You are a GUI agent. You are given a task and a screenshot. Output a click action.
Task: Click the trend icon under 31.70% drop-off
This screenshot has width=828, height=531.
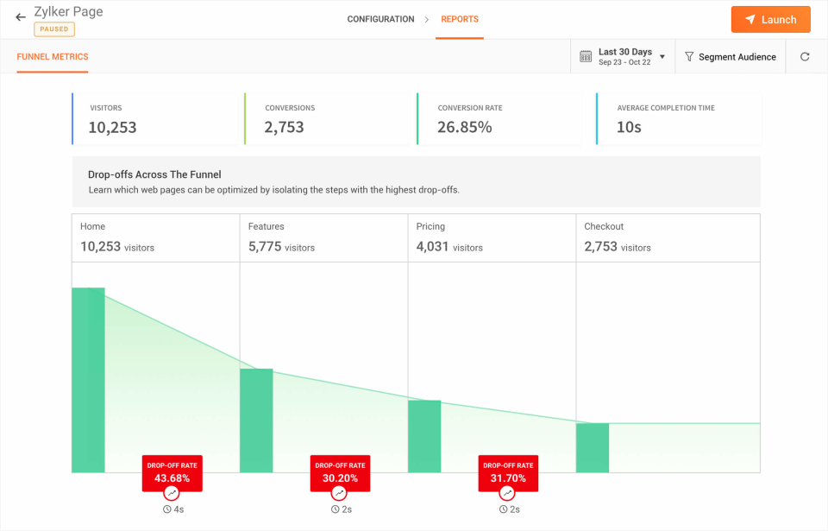point(508,493)
